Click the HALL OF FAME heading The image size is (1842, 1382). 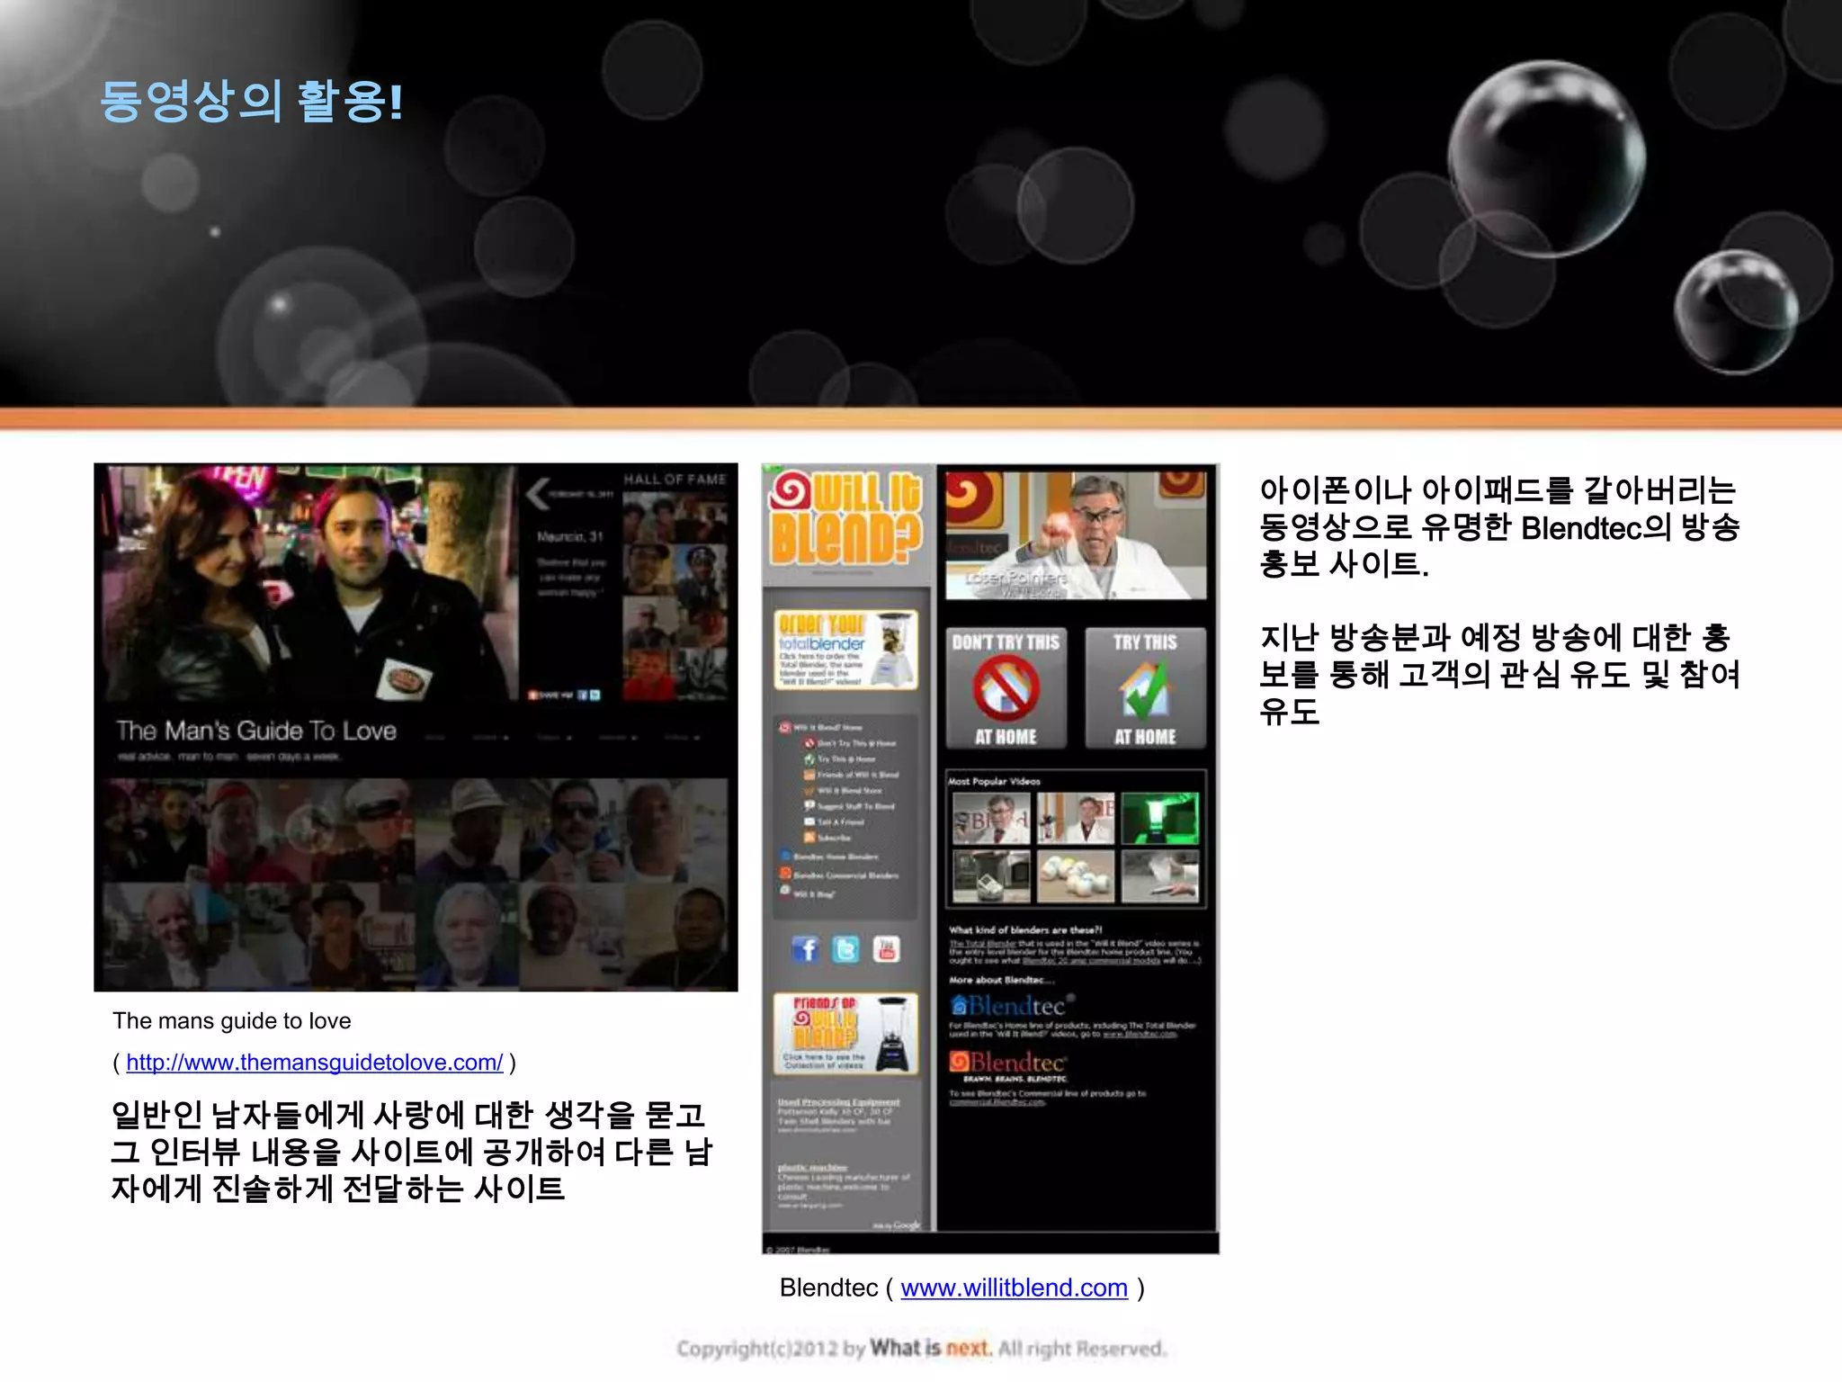point(675,480)
